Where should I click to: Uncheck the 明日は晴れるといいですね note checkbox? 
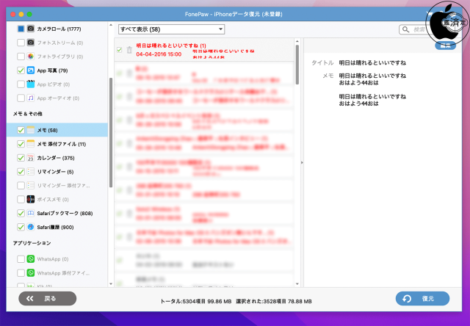tap(119, 50)
